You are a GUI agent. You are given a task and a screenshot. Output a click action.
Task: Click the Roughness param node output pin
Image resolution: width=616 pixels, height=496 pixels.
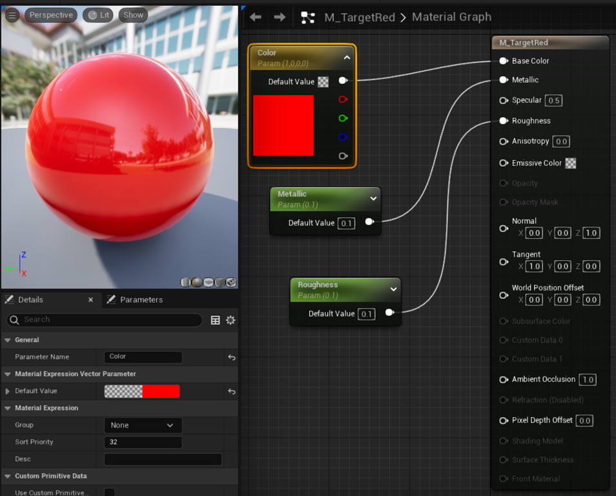389,313
